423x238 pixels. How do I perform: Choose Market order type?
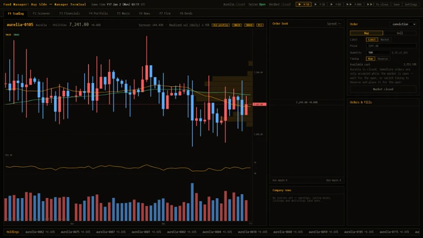pos(385,39)
